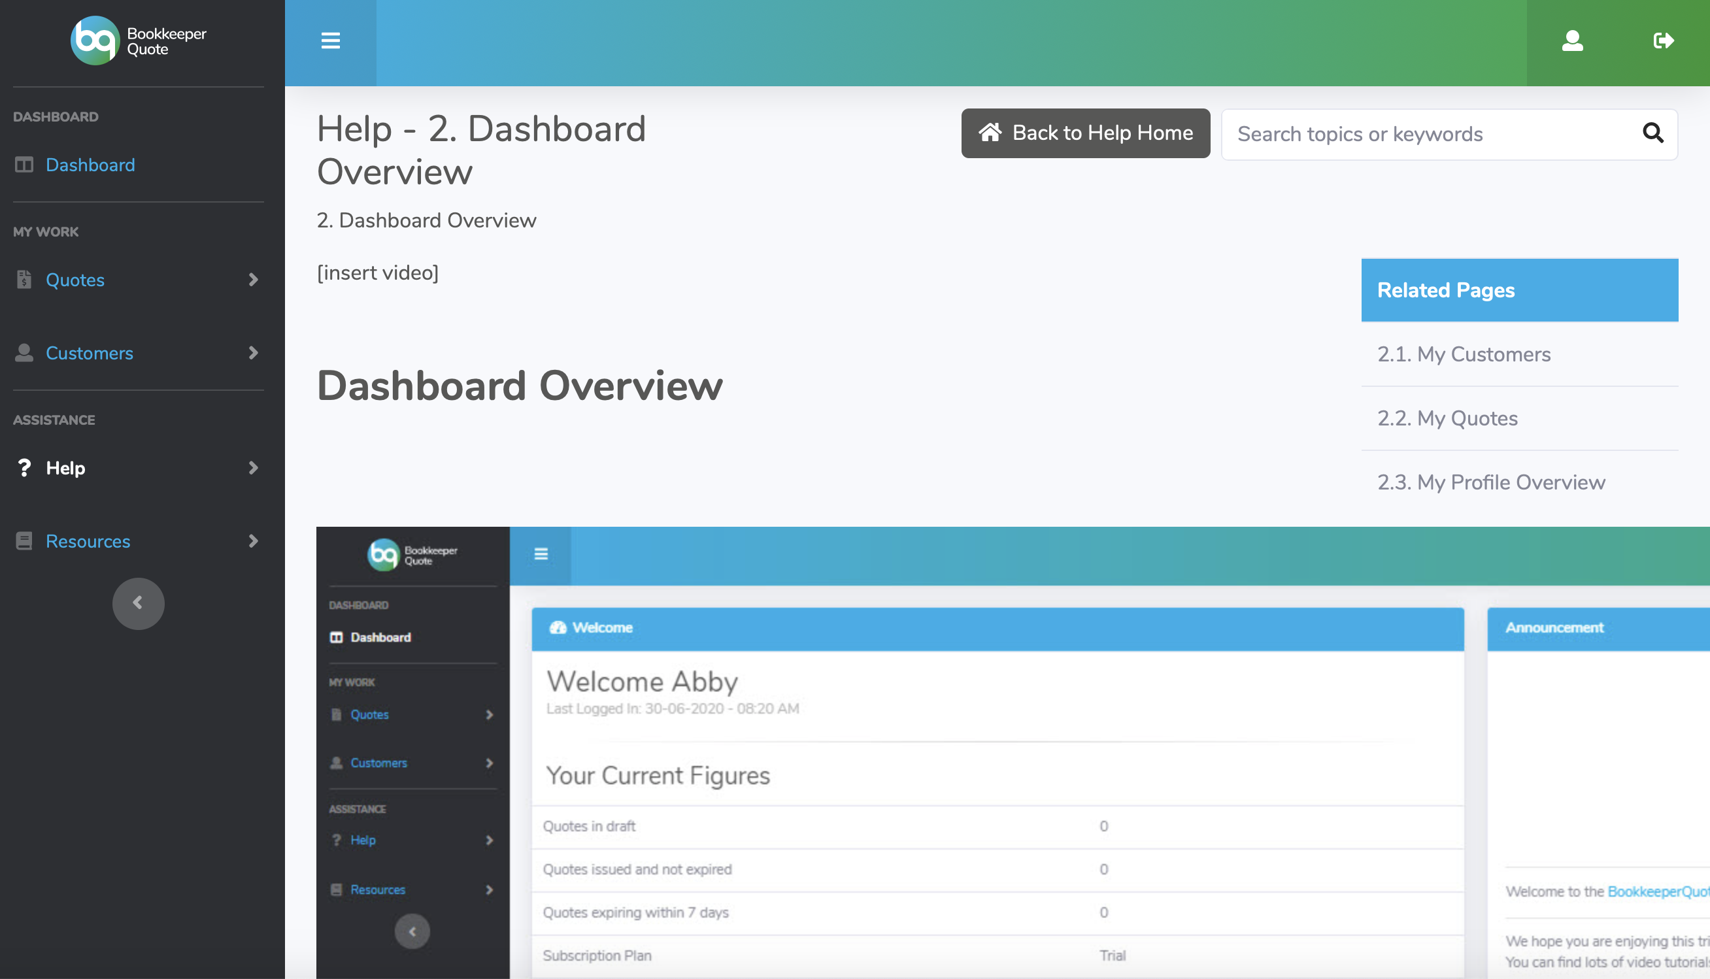Click the Dashboard panel icon in sidebar
The height and width of the screenshot is (979, 1710).
click(x=24, y=165)
